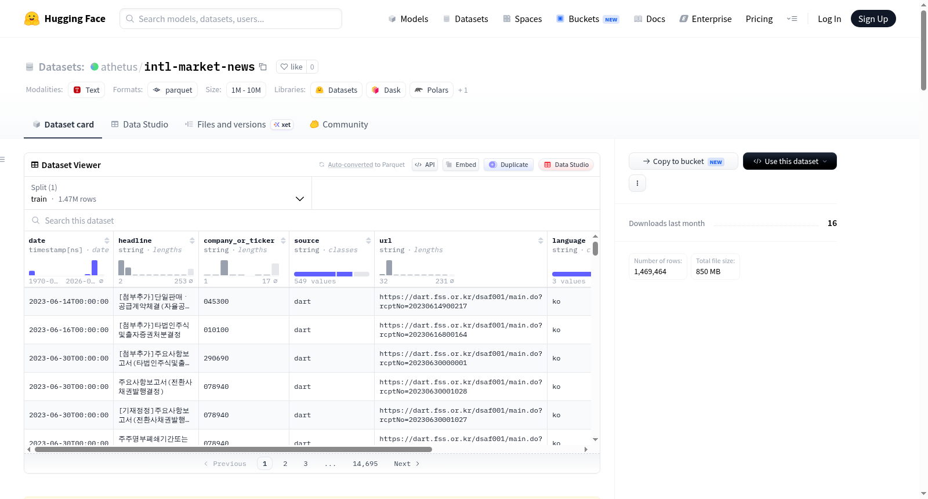
Task: Go to page 3 of the table
Action: pos(306,464)
